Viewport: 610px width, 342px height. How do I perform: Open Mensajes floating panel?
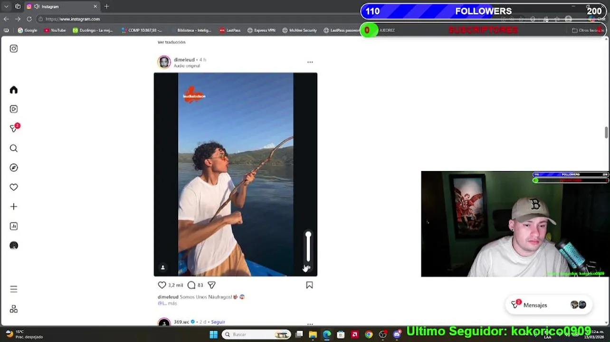549,305
